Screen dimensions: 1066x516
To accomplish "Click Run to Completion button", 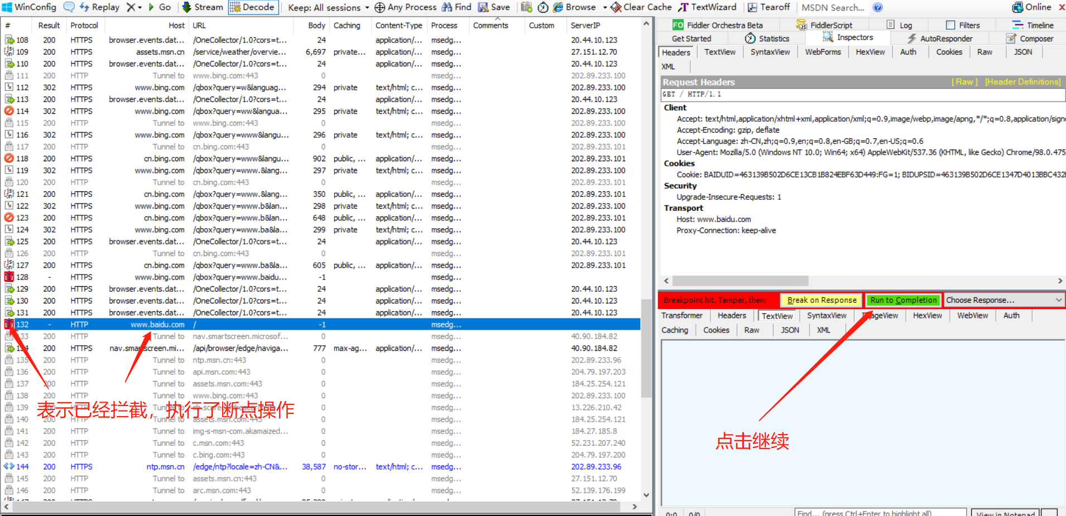I will click(903, 300).
